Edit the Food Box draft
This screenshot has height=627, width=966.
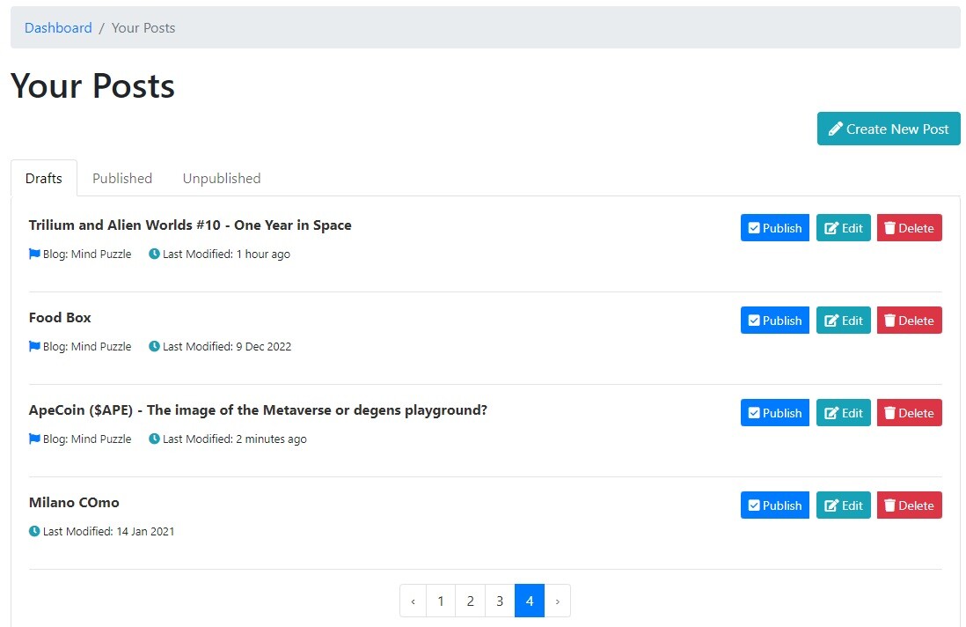[843, 320]
